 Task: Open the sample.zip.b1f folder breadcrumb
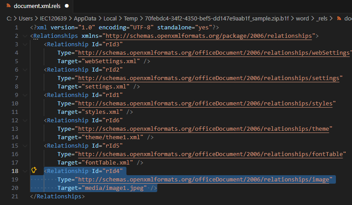pos(217,19)
